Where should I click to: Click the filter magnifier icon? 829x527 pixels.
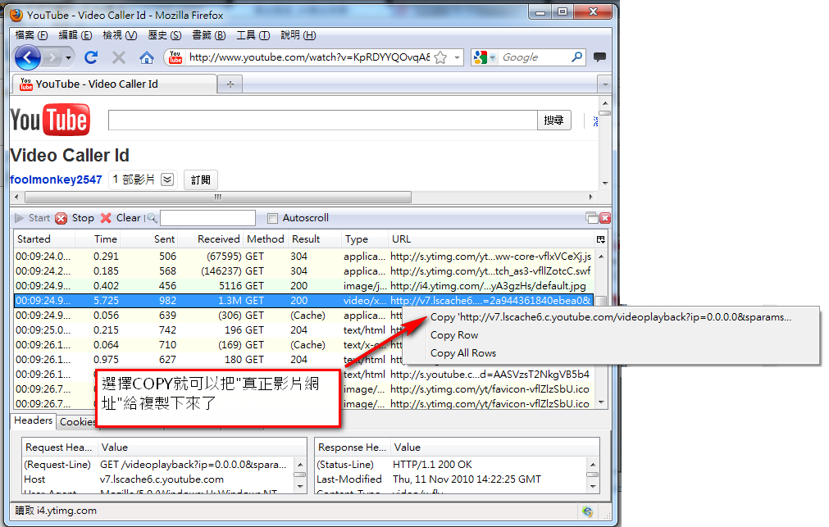152,218
